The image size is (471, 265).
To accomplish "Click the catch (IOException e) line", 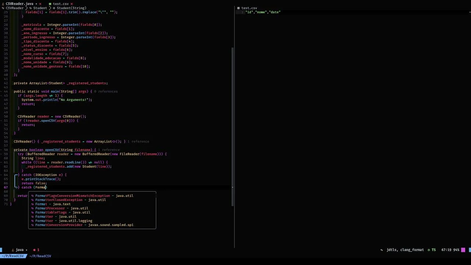I will [x=42, y=175].
